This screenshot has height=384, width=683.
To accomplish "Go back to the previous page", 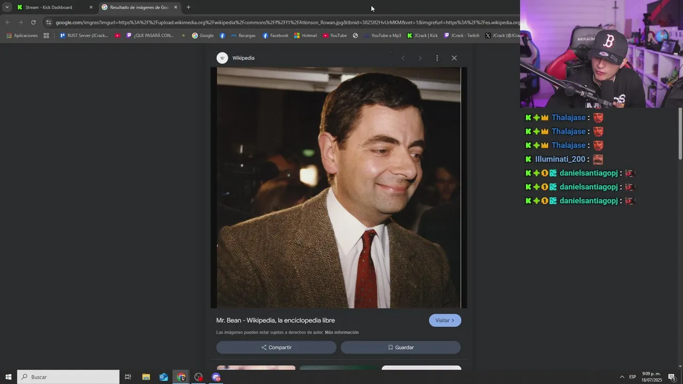I will click(x=7, y=22).
